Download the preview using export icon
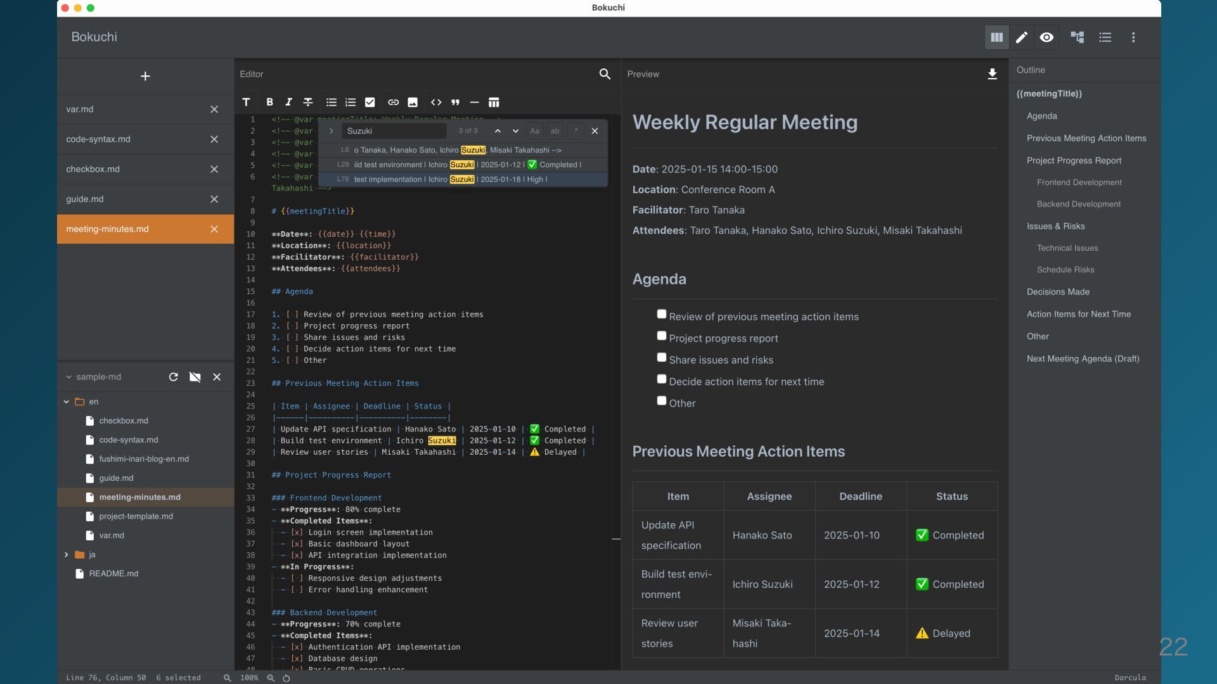The image size is (1217, 684). click(x=992, y=74)
